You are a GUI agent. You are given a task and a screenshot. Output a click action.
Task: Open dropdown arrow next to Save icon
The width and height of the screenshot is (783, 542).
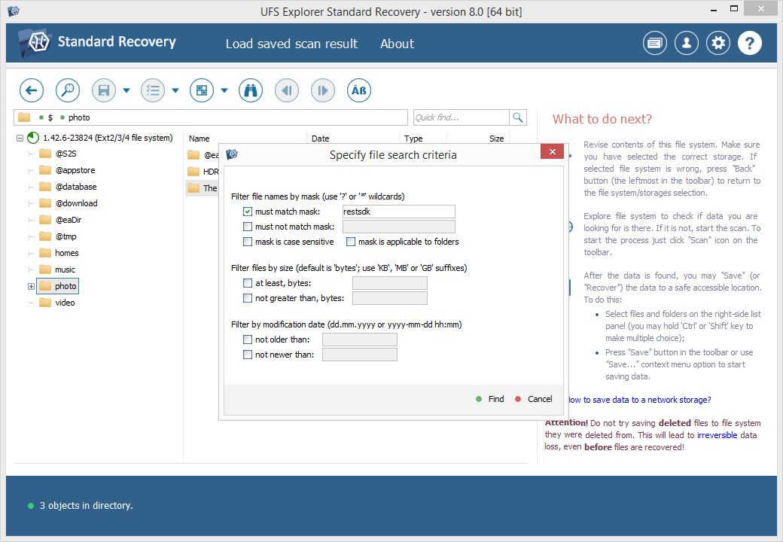point(126,90)
